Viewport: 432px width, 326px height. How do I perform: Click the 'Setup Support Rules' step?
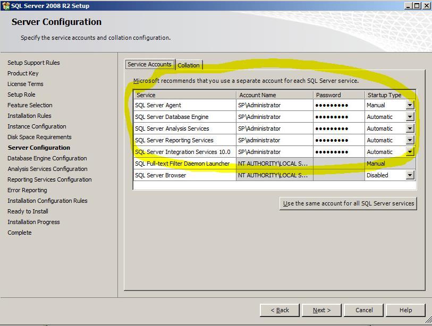[33, 63]
